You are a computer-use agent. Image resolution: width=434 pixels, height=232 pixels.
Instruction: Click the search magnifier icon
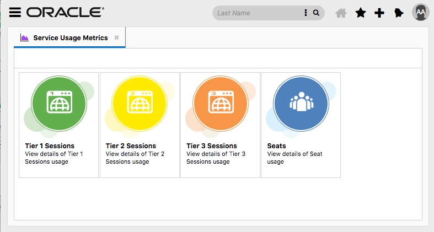[317, 13]
